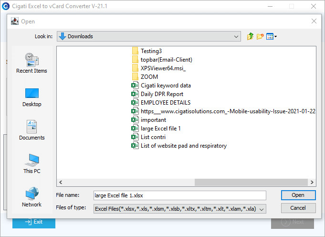Click the Open button
This screenshot has width=325, height=237.
click(298, 195)
